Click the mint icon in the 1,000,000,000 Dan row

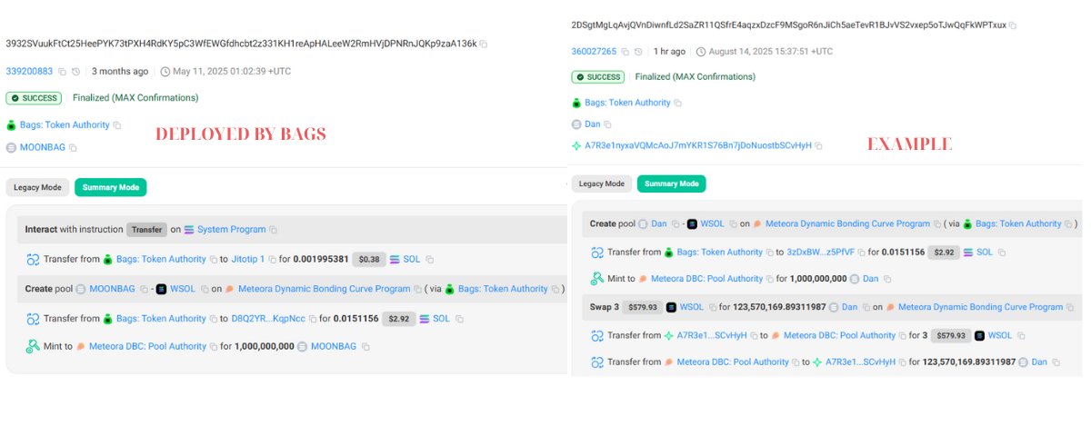[x=597, y=279]
